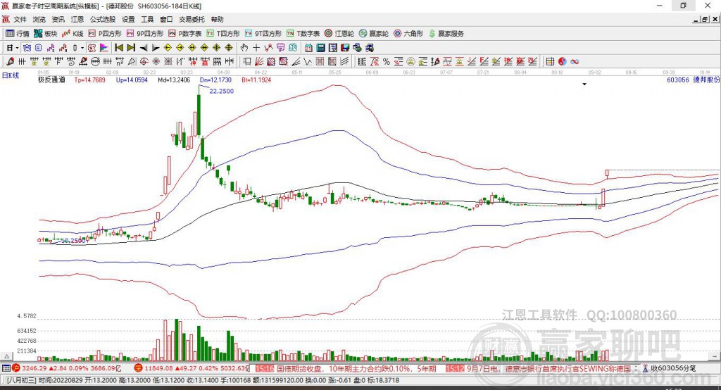Click the floppy disk save icon
Screen dimensions: 721x390
coord(345,48)
